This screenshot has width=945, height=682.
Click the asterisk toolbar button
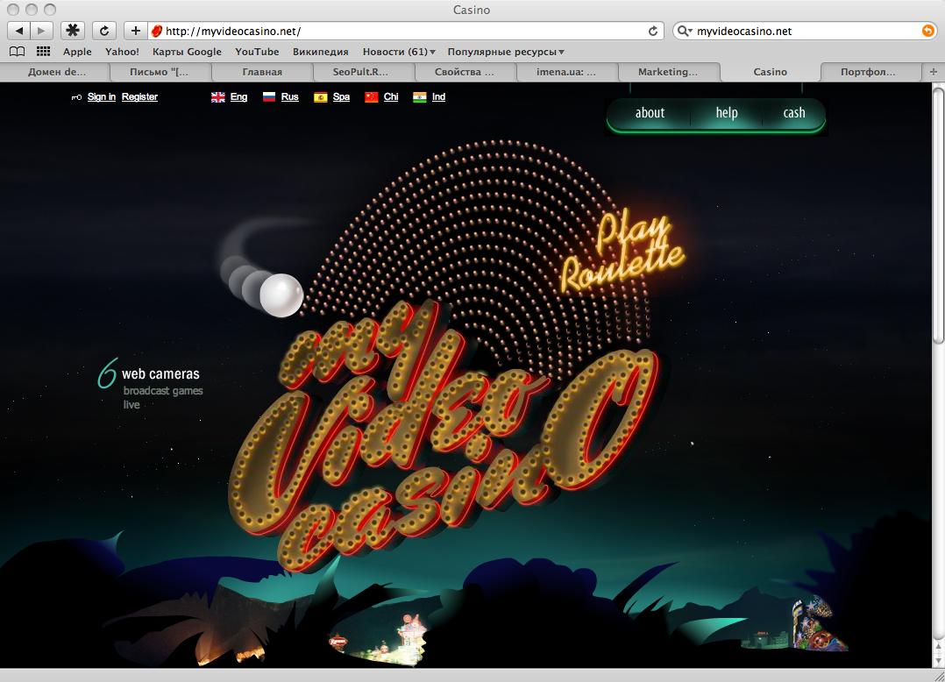tap(73, 31)
